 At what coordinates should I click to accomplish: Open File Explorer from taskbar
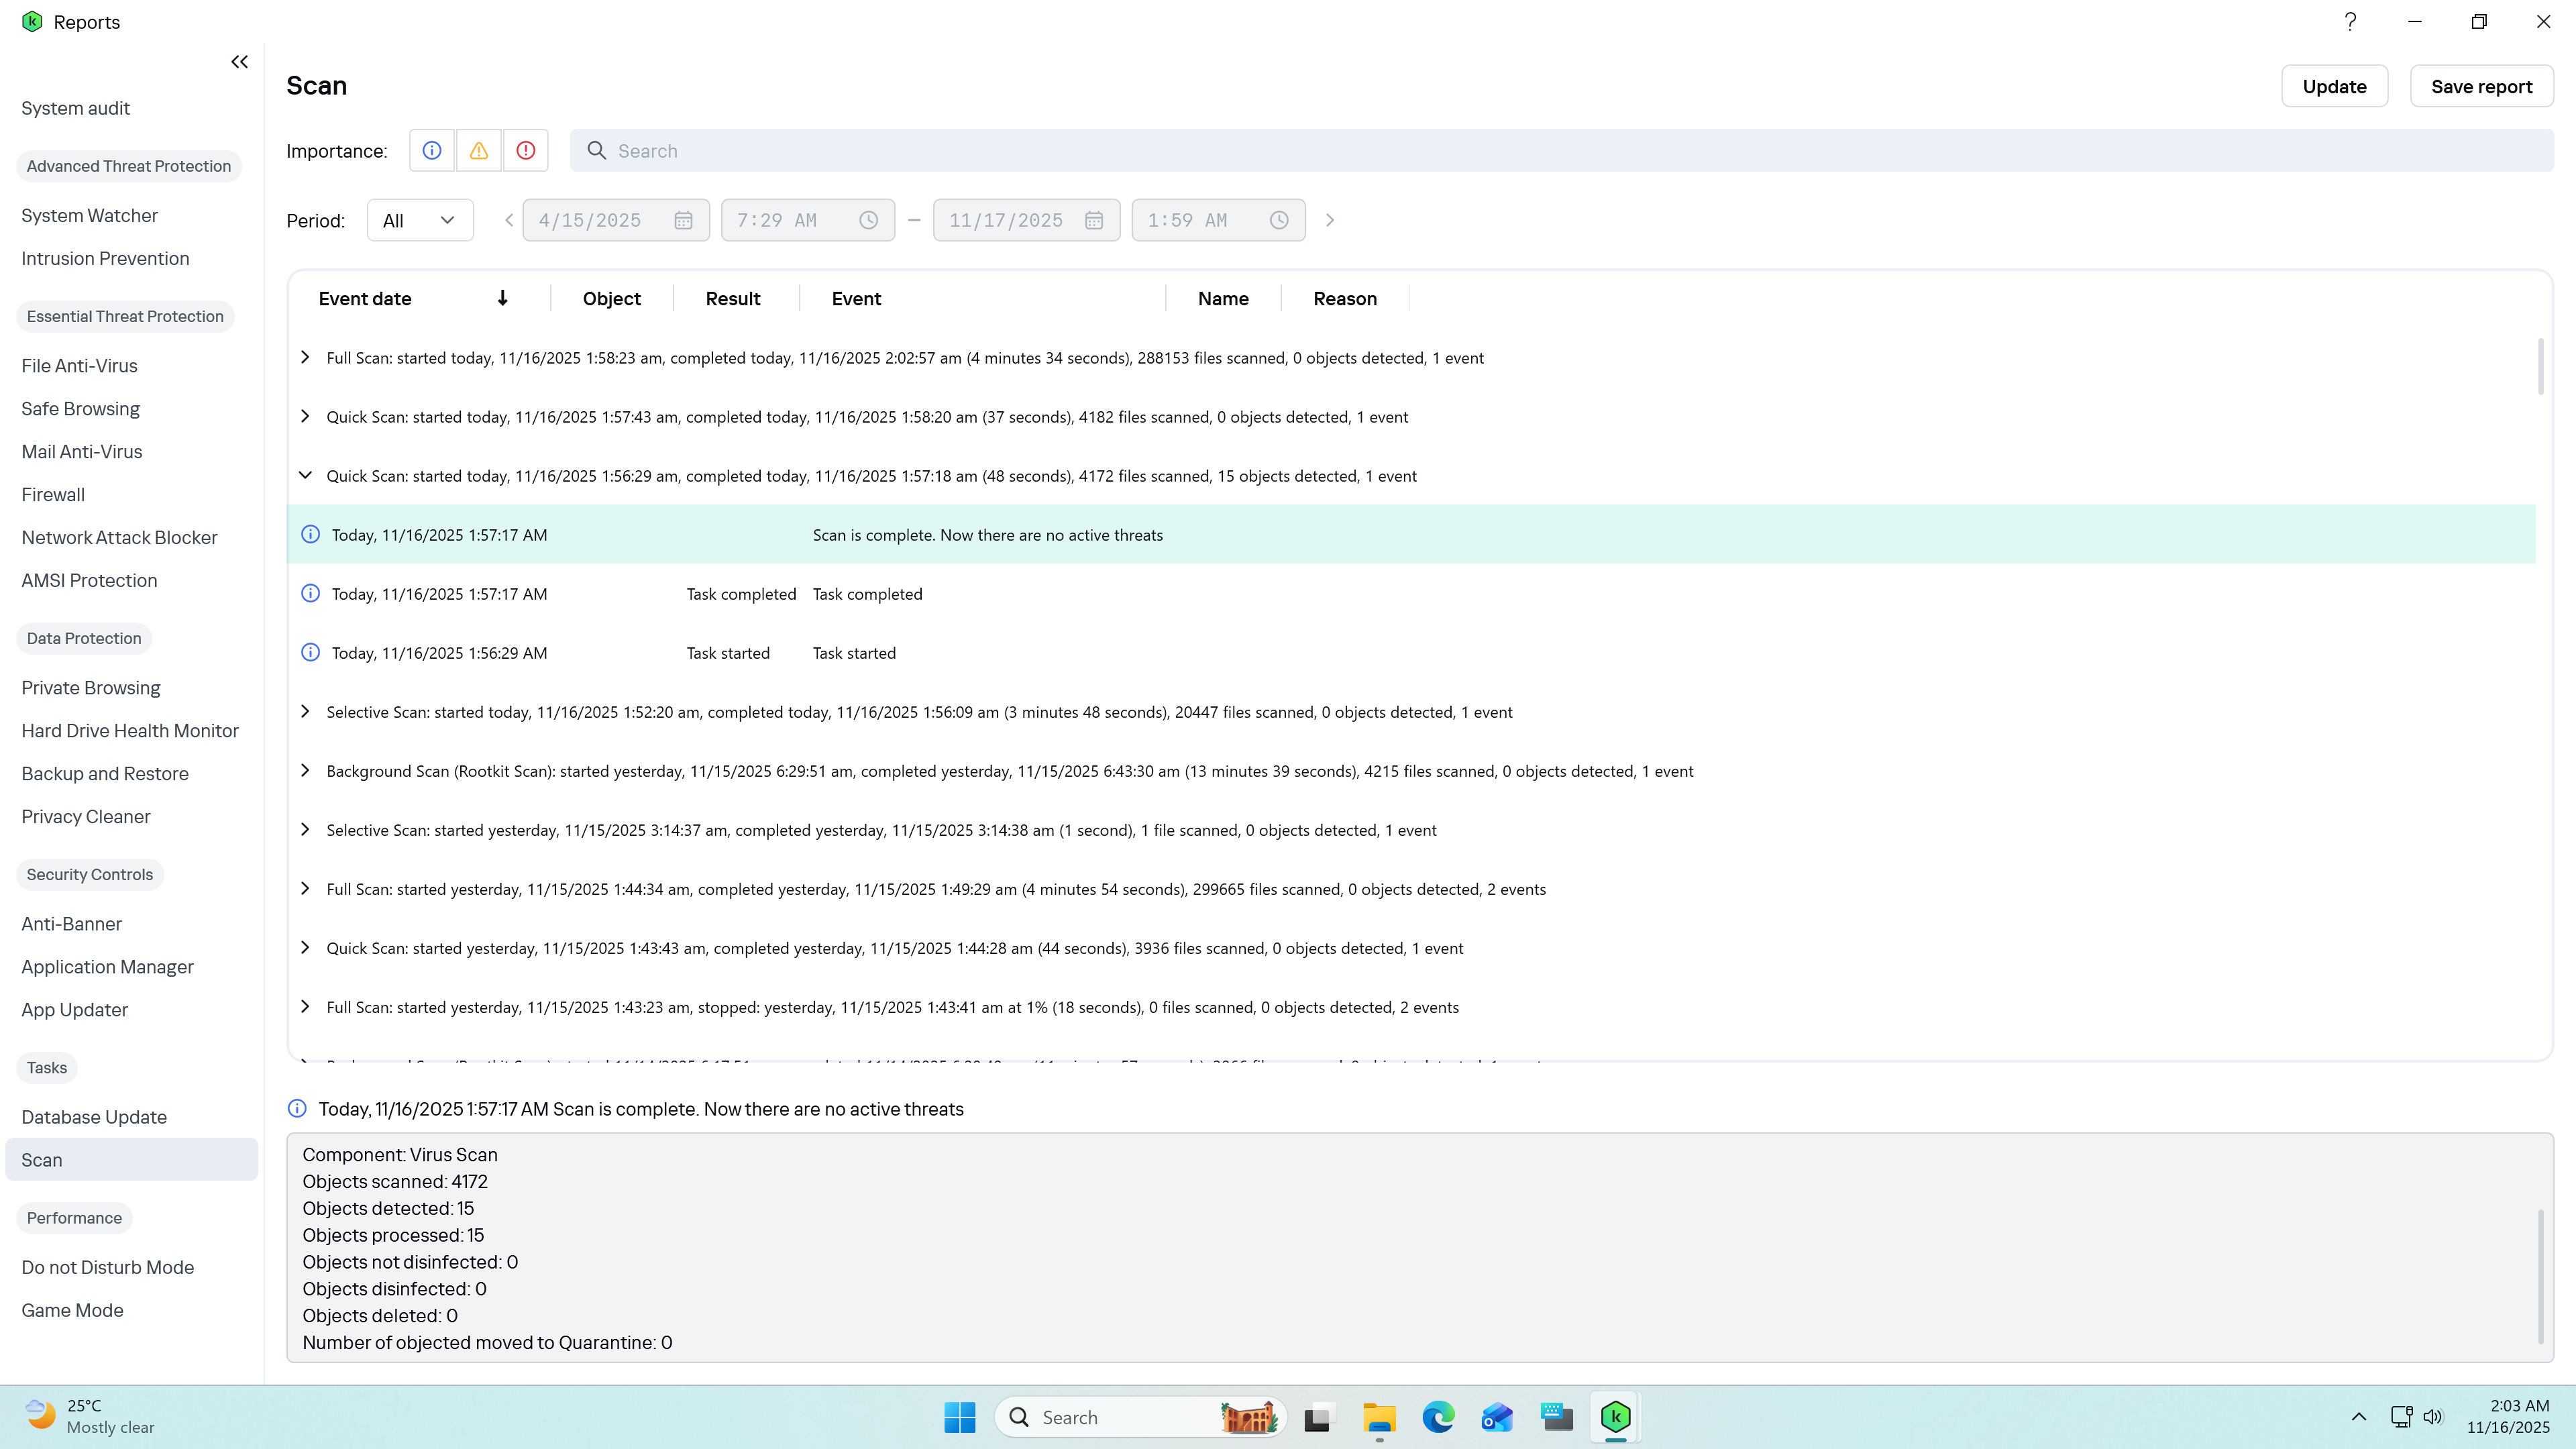click(x=1379, y=1417)
